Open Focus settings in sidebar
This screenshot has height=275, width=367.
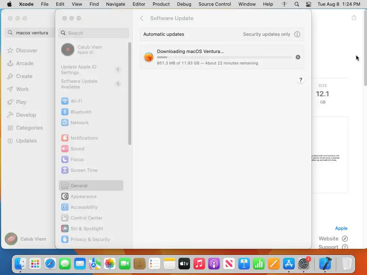click(91, 159)
